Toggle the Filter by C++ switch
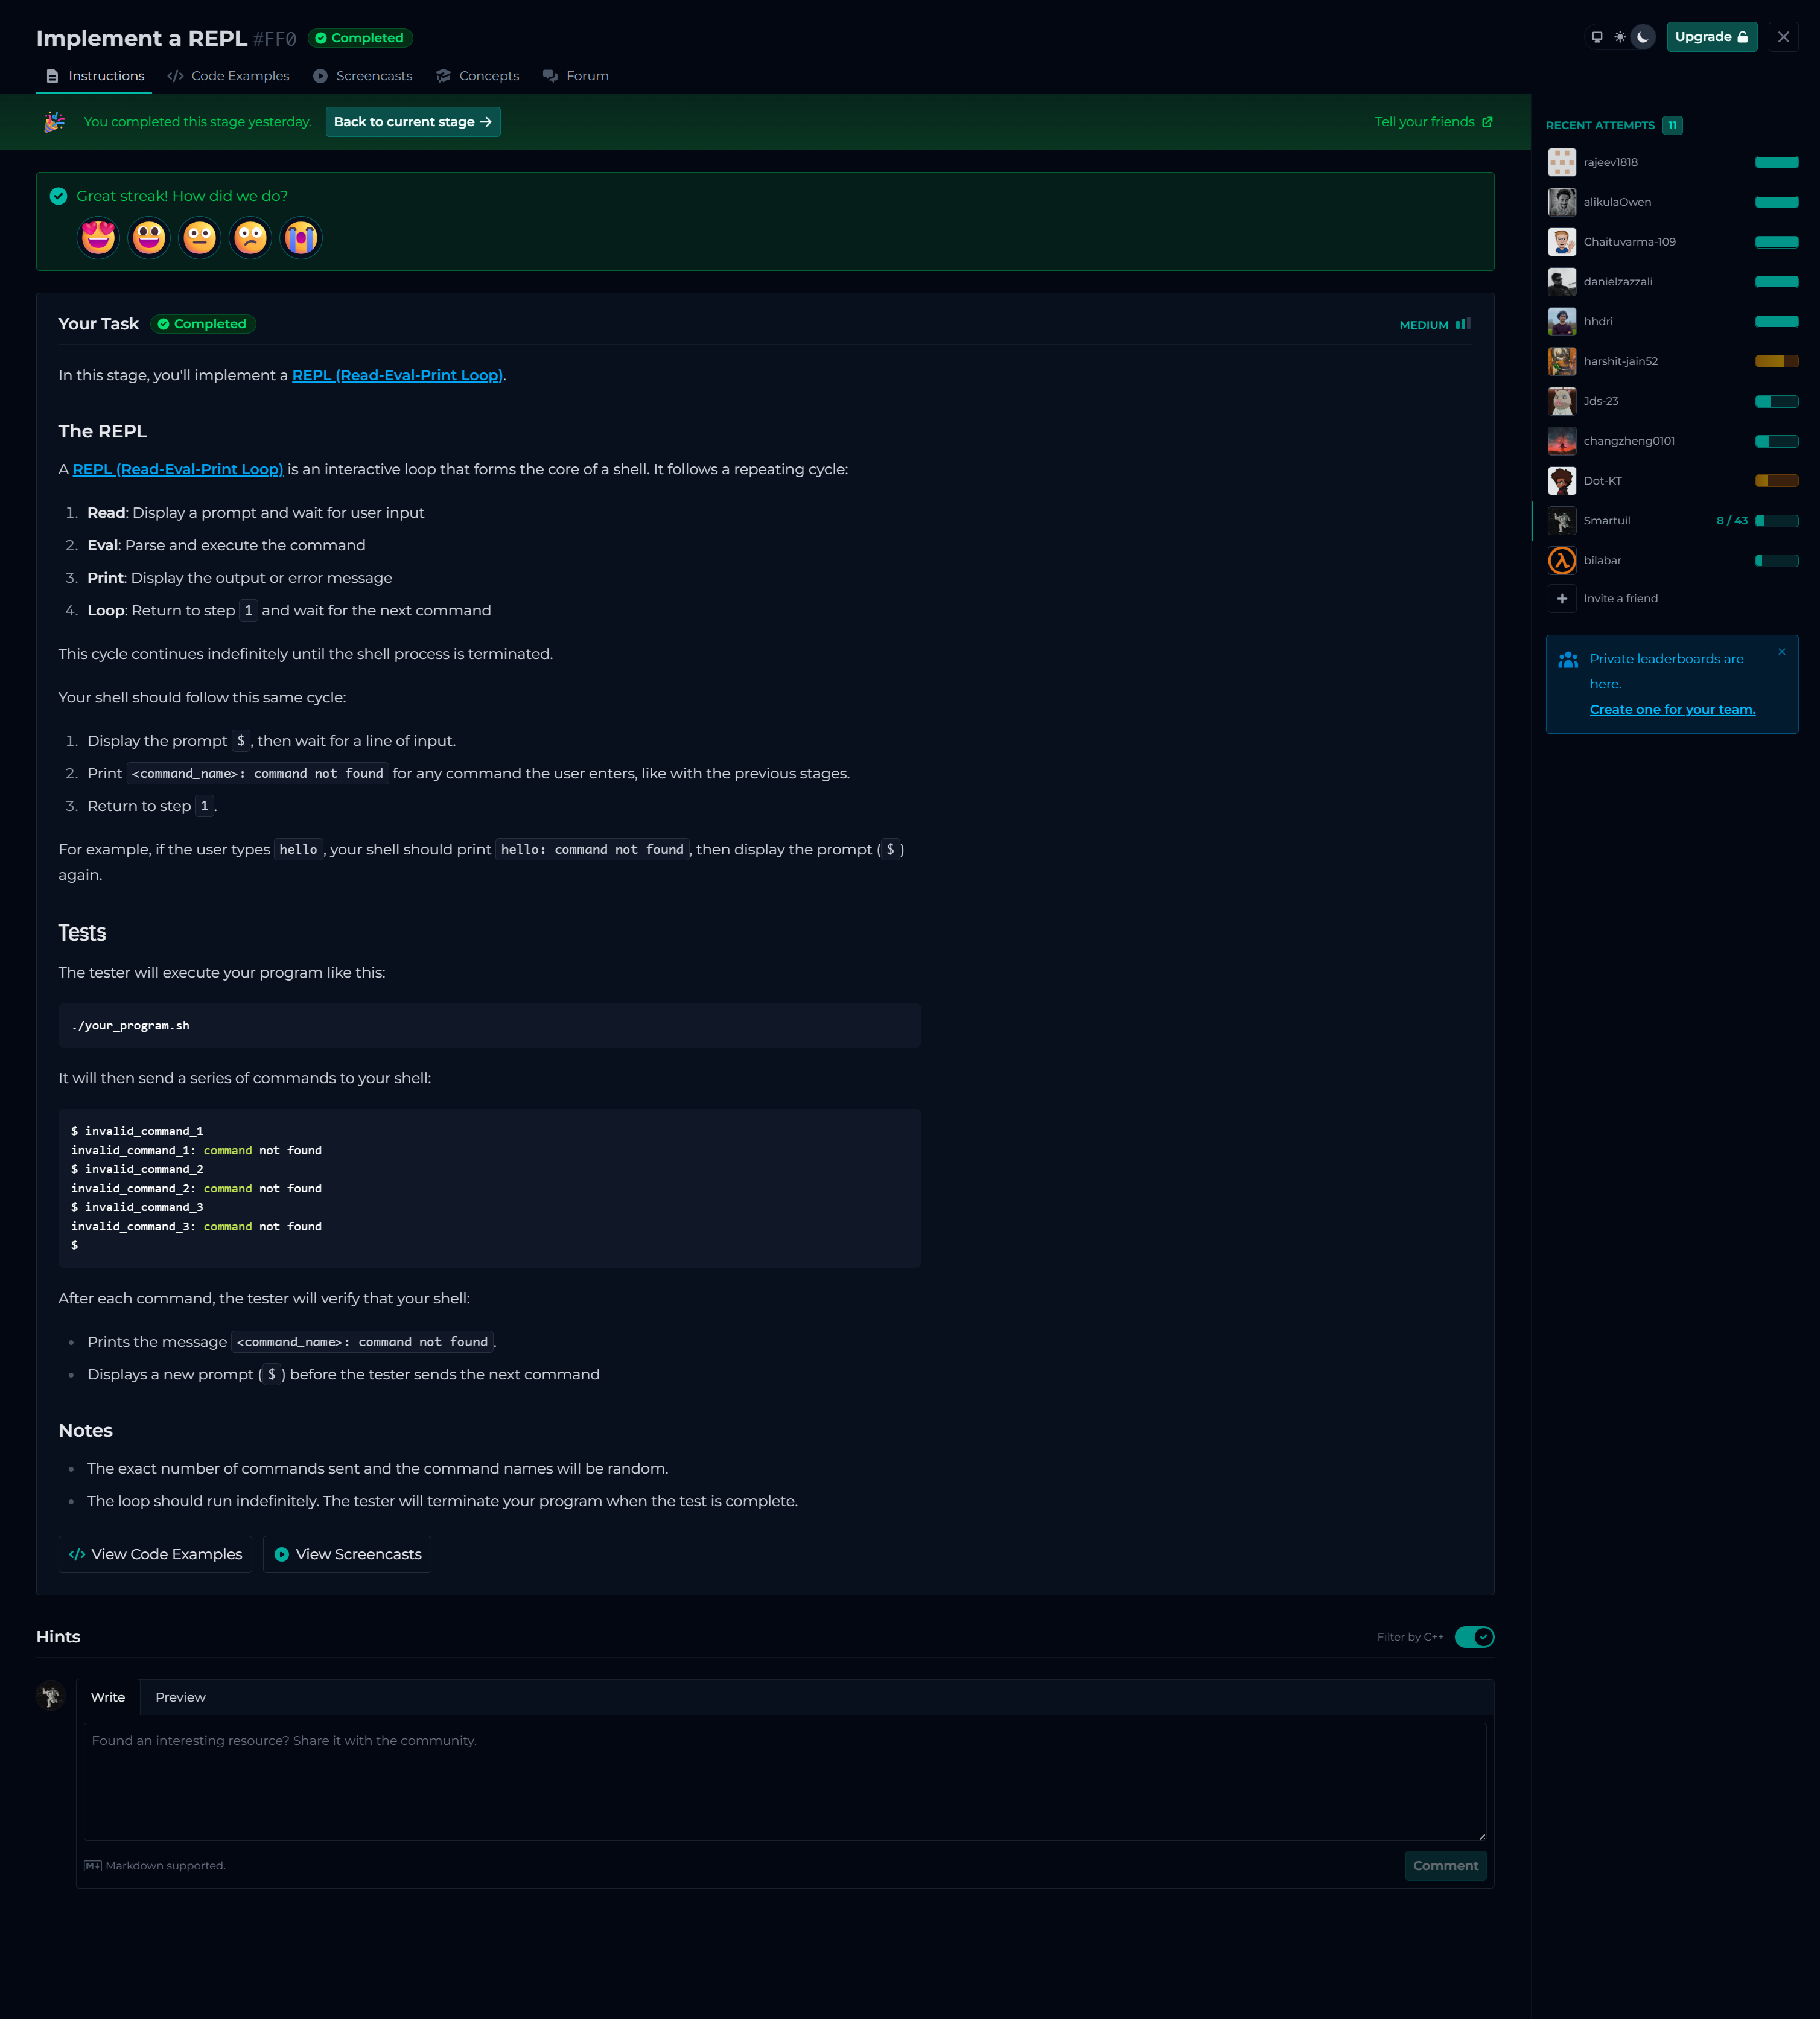The width and height of the screenshot is (1820, 2019). click(1474, 1637)
